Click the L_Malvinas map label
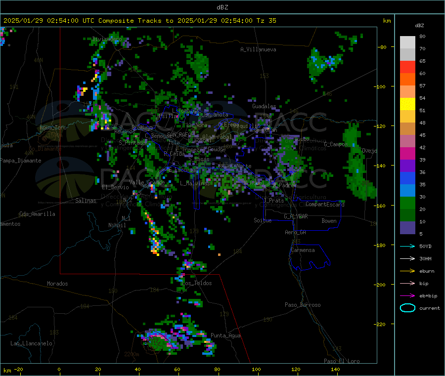Screen dimensions: 445x376 coord(195,183)
